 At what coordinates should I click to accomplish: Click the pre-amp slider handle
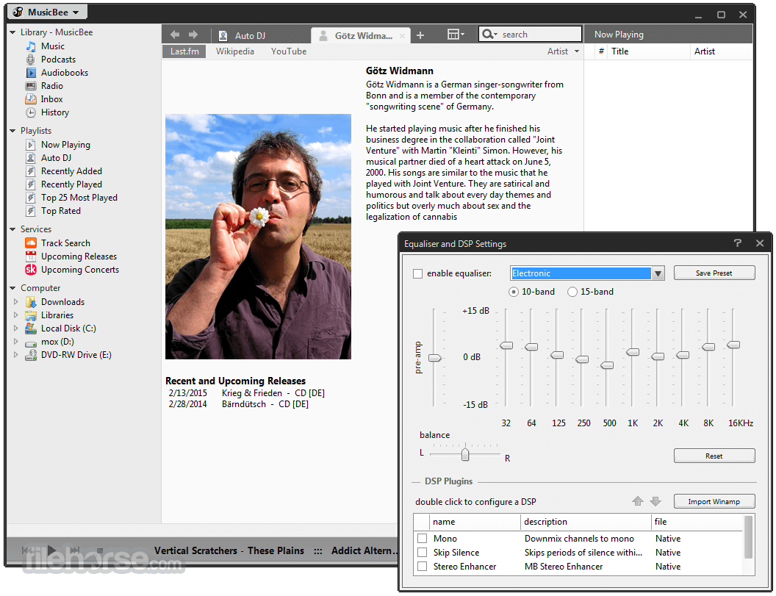[434, 358]
